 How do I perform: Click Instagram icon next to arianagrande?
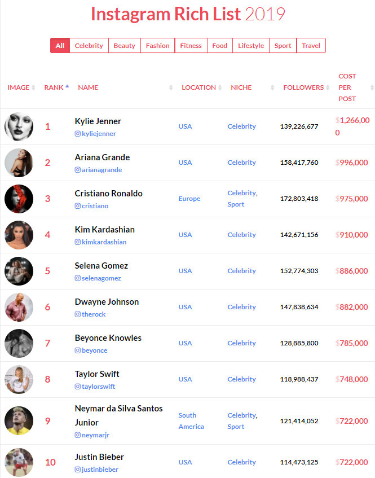pyautogui.click(x=78, y=170)
